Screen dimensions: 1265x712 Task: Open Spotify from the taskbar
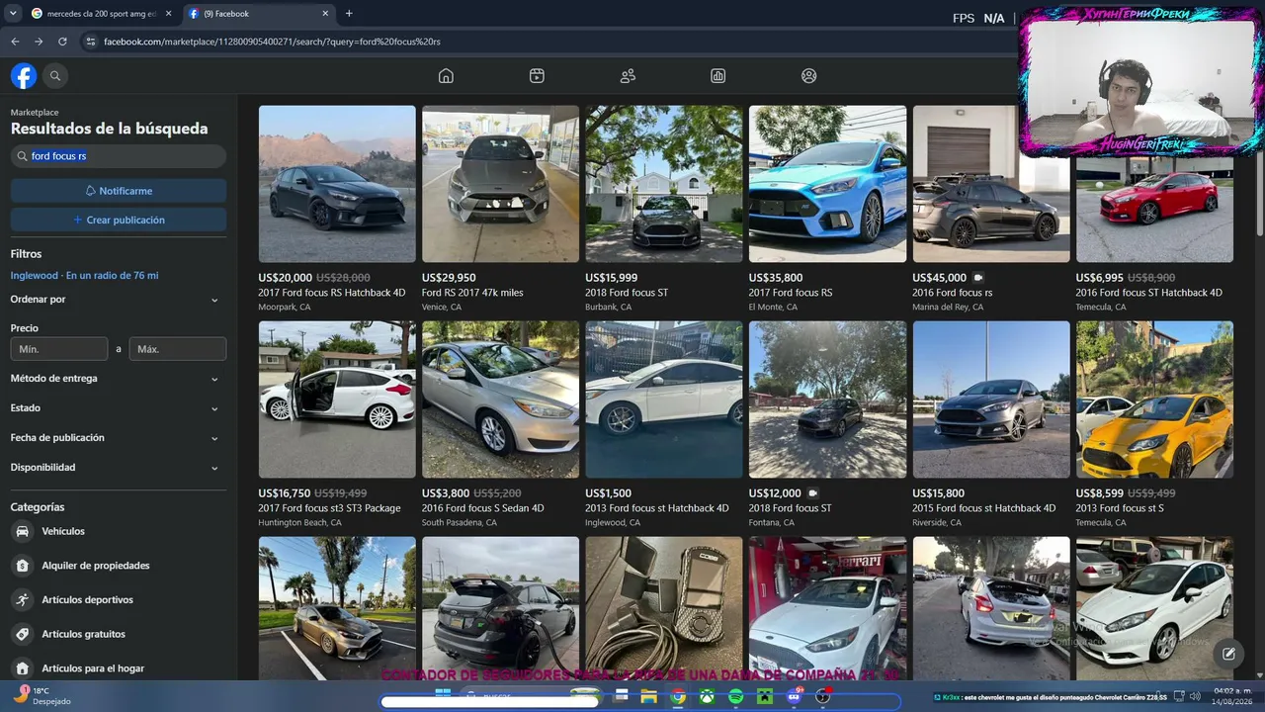(736, 697)
